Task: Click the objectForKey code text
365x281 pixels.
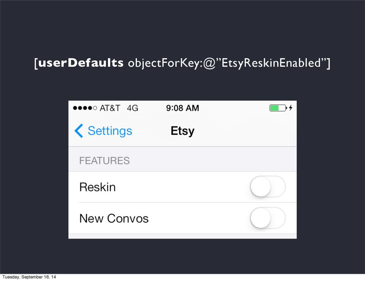Action: coord(165,63)
